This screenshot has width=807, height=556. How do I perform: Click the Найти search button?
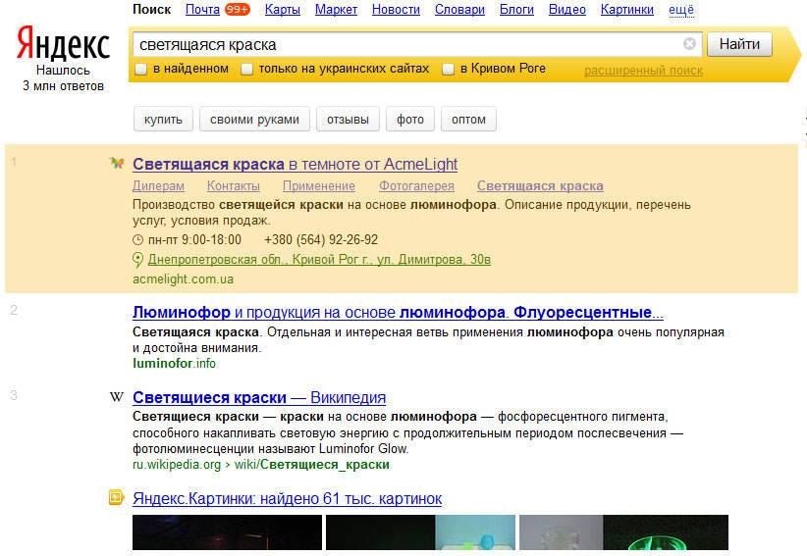pyautogui.click(x=739, y=44)
